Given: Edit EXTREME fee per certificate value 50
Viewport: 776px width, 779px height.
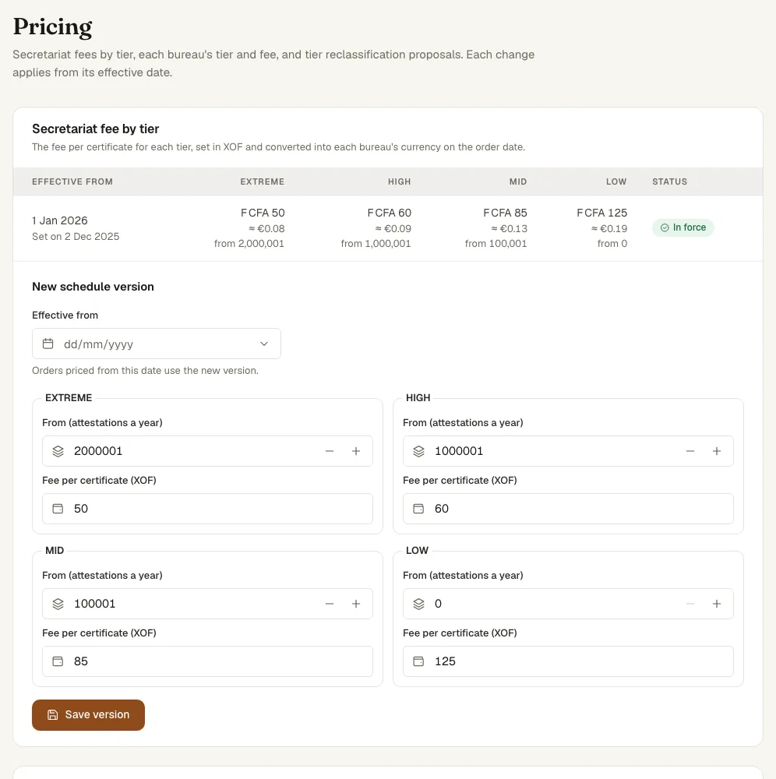Looking at the screenshot, I should tap(207, 509).
